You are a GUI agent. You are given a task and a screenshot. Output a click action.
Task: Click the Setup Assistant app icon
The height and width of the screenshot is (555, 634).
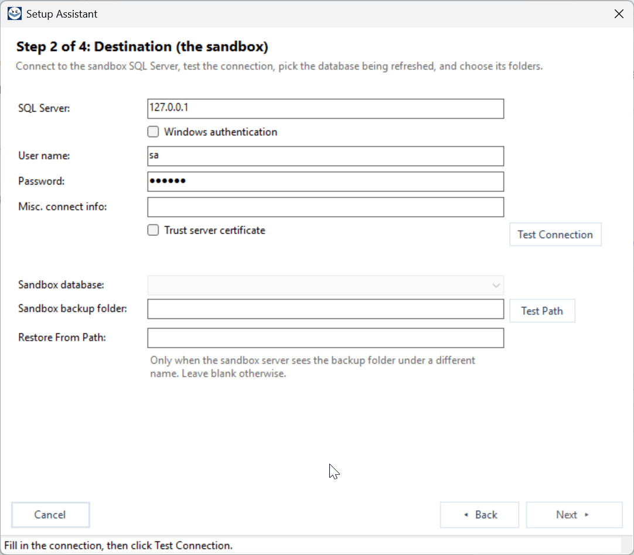pyautogui.click(x=15, y=13)
